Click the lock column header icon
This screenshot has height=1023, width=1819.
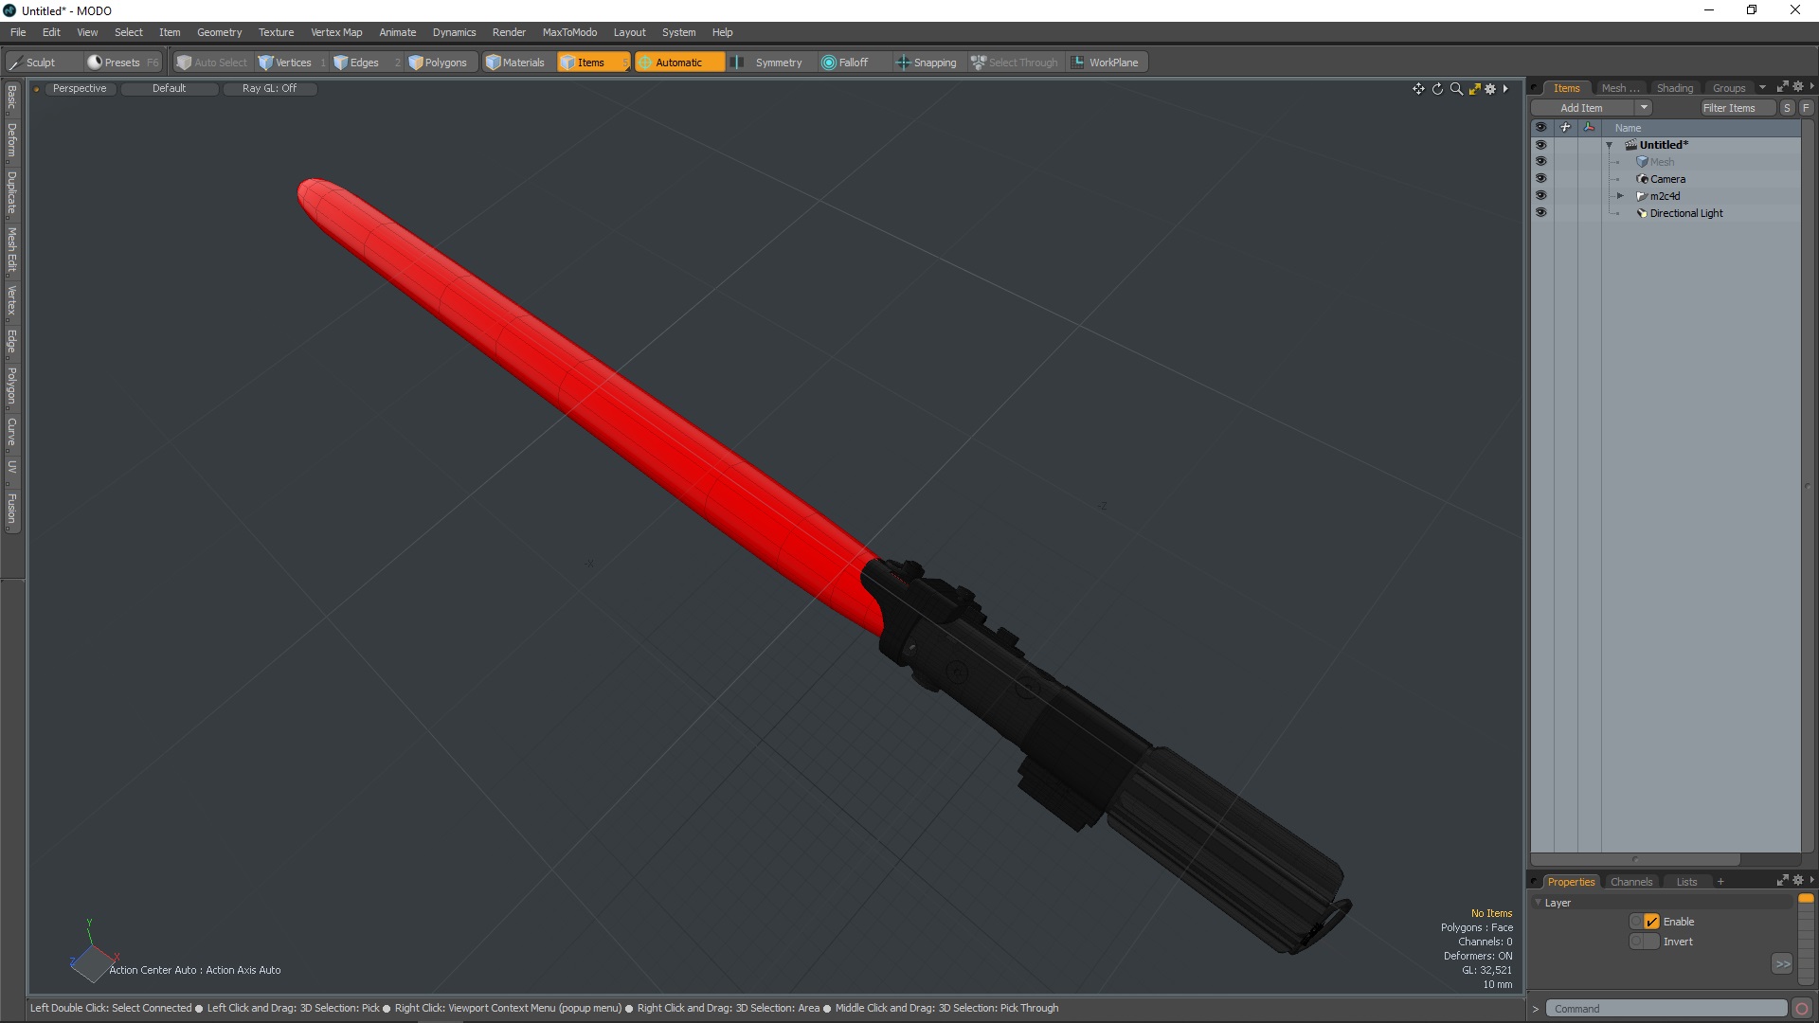click(1565, 128)
